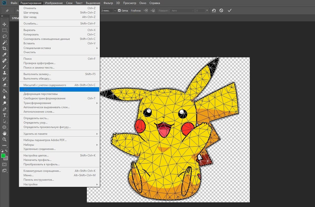Commit puppet warp with checkmark
This screenshot has height=207, width=315.
(230, 11)
